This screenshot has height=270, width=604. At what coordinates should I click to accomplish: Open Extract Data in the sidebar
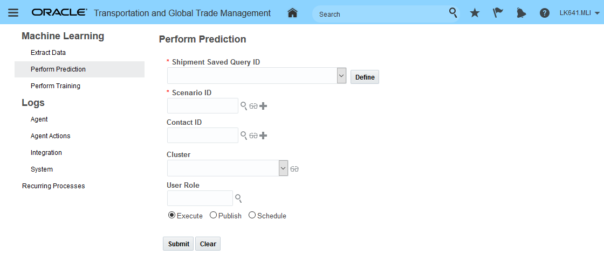[48, 53]
